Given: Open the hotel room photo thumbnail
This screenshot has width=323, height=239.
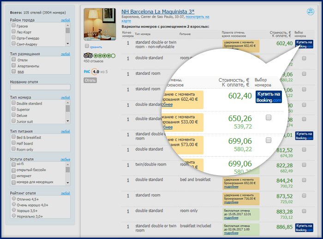Looking at the screenshot, I should click(100, 24).
